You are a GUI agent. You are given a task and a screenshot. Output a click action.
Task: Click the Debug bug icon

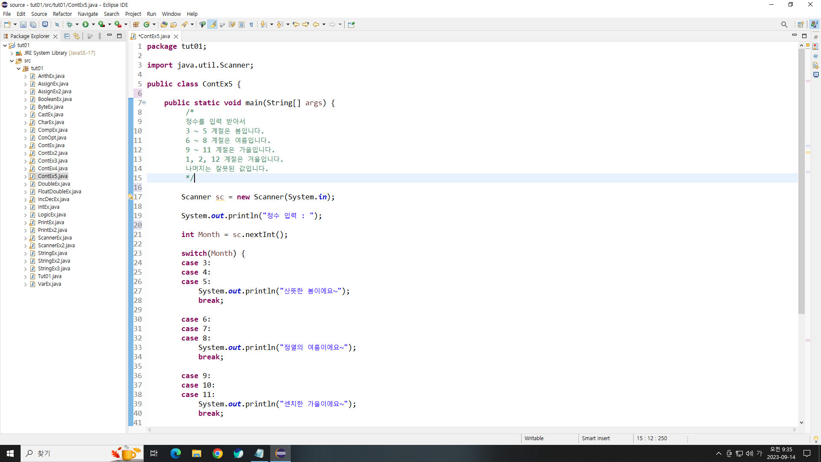69,24
